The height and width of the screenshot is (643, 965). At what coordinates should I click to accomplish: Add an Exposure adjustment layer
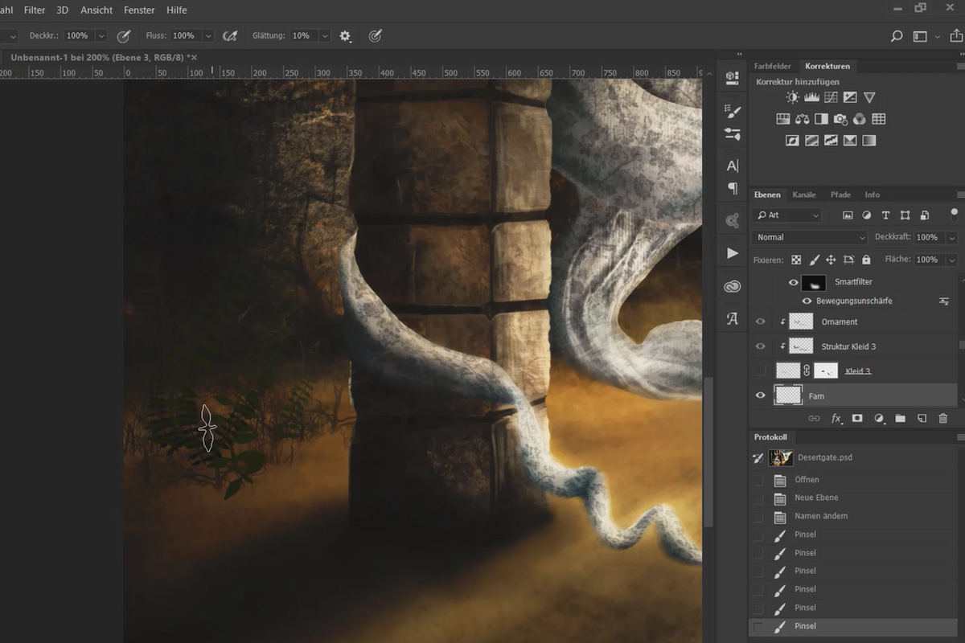(x=850, y=97)
